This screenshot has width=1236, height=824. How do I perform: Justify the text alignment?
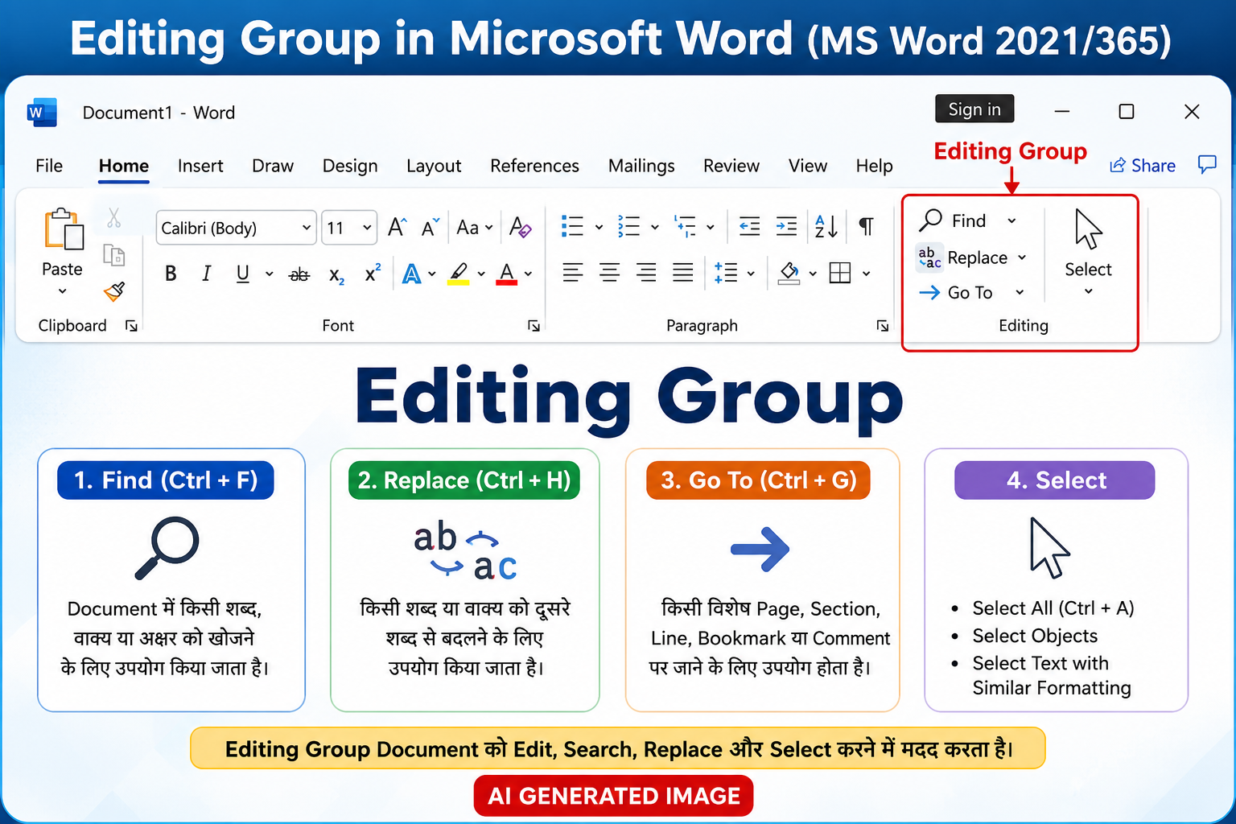tap(683, 273)
